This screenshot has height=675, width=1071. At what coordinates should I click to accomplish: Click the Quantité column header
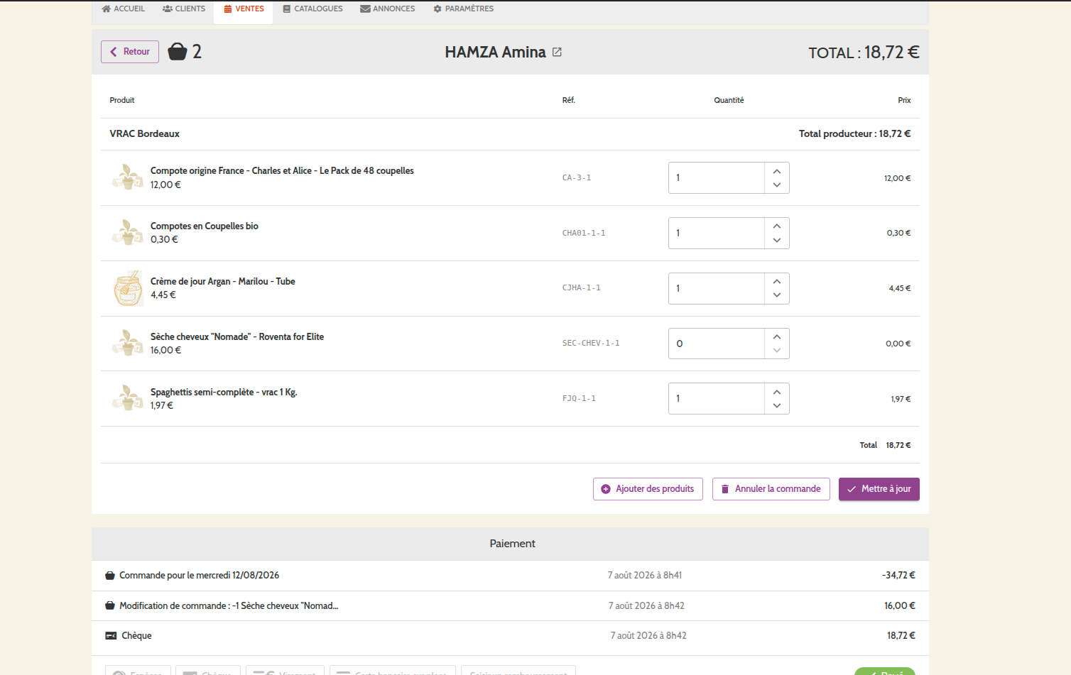click(729, 100)
